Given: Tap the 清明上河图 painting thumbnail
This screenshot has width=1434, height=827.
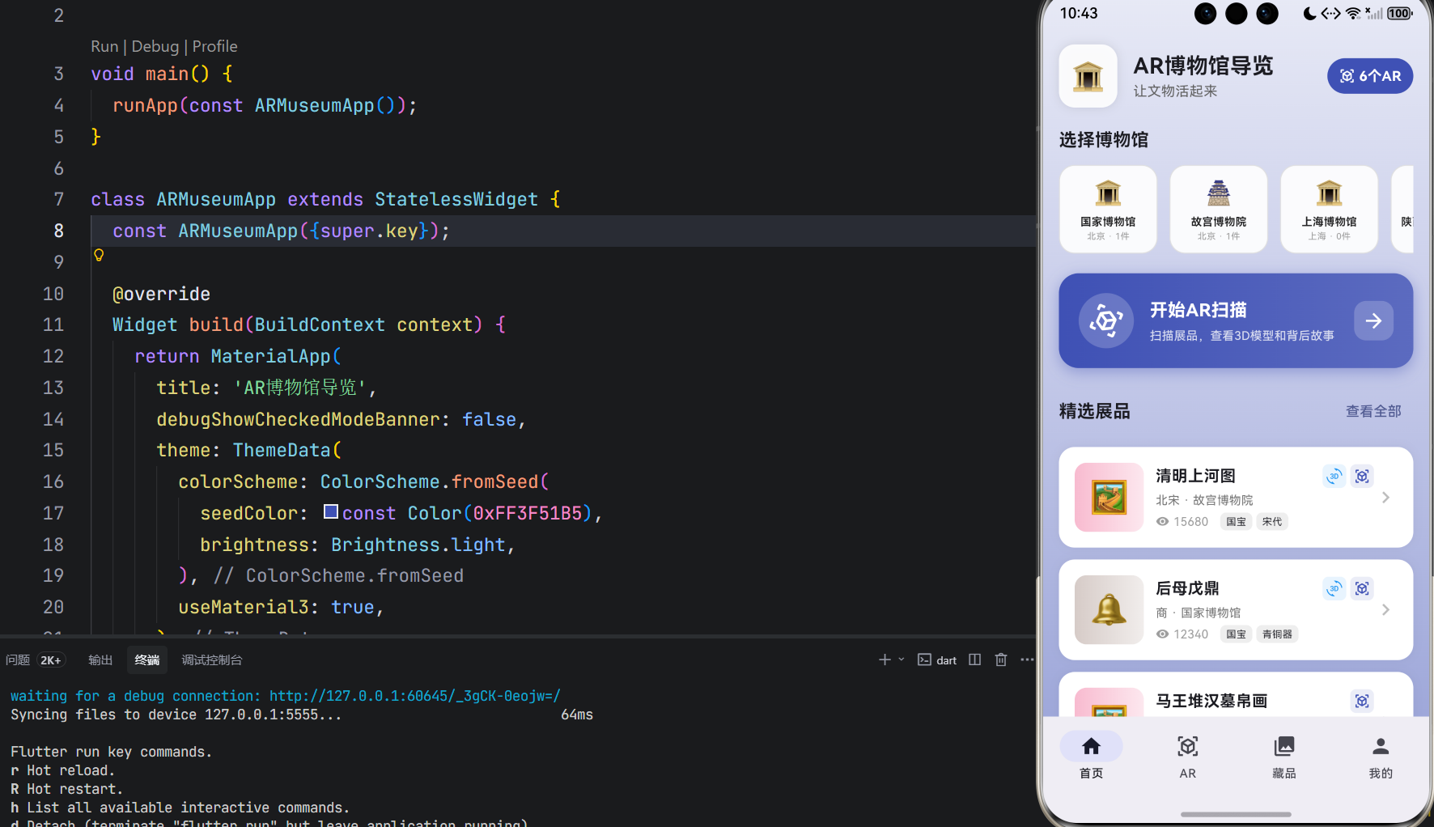Looking at the screenshot, I should [x=1109, y=498].
